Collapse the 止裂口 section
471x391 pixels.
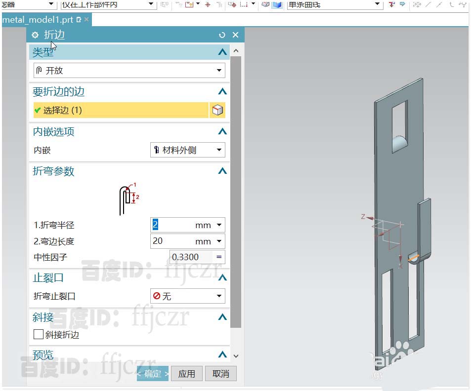click(222, 277)
